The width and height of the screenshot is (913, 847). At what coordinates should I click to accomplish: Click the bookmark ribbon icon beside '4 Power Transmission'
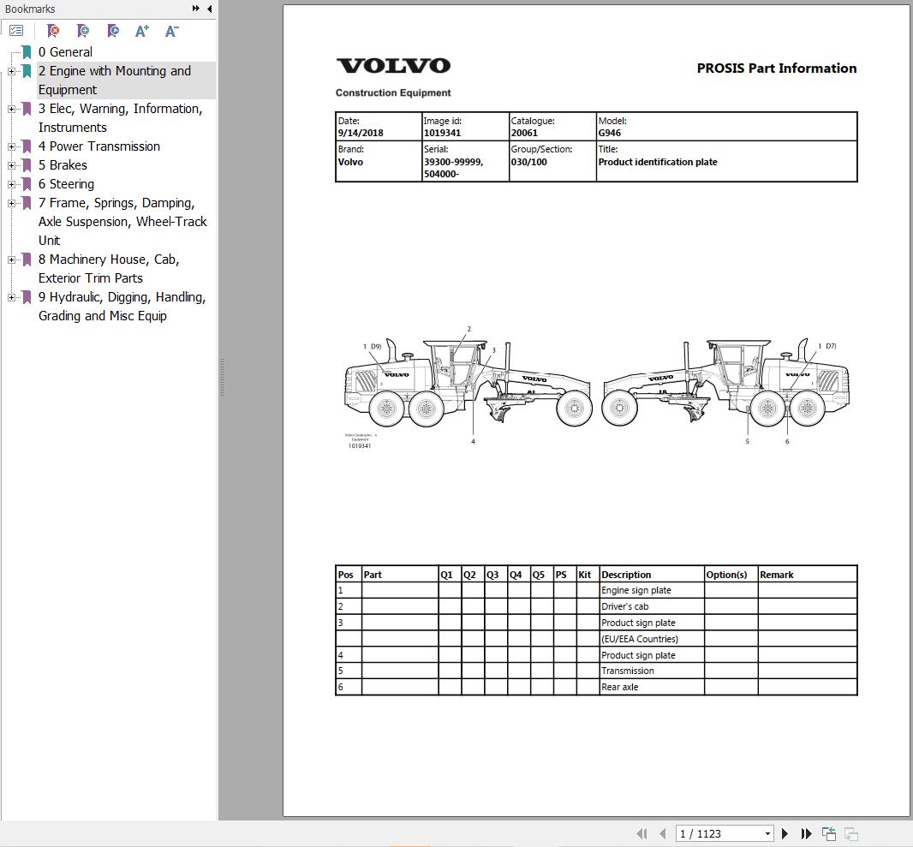coord(27,146)
